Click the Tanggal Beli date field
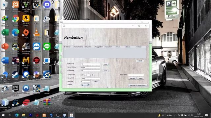 [x=85, y=75]
